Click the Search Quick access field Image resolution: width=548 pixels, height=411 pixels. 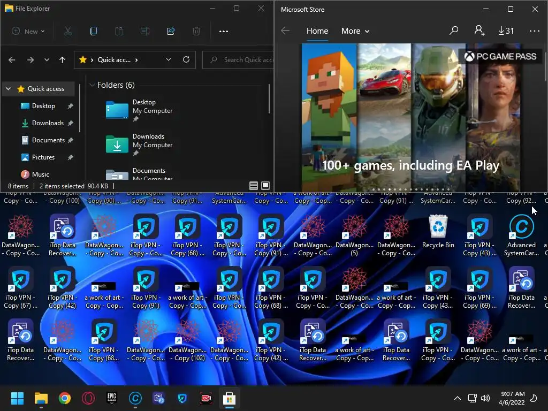coord(238,60)
